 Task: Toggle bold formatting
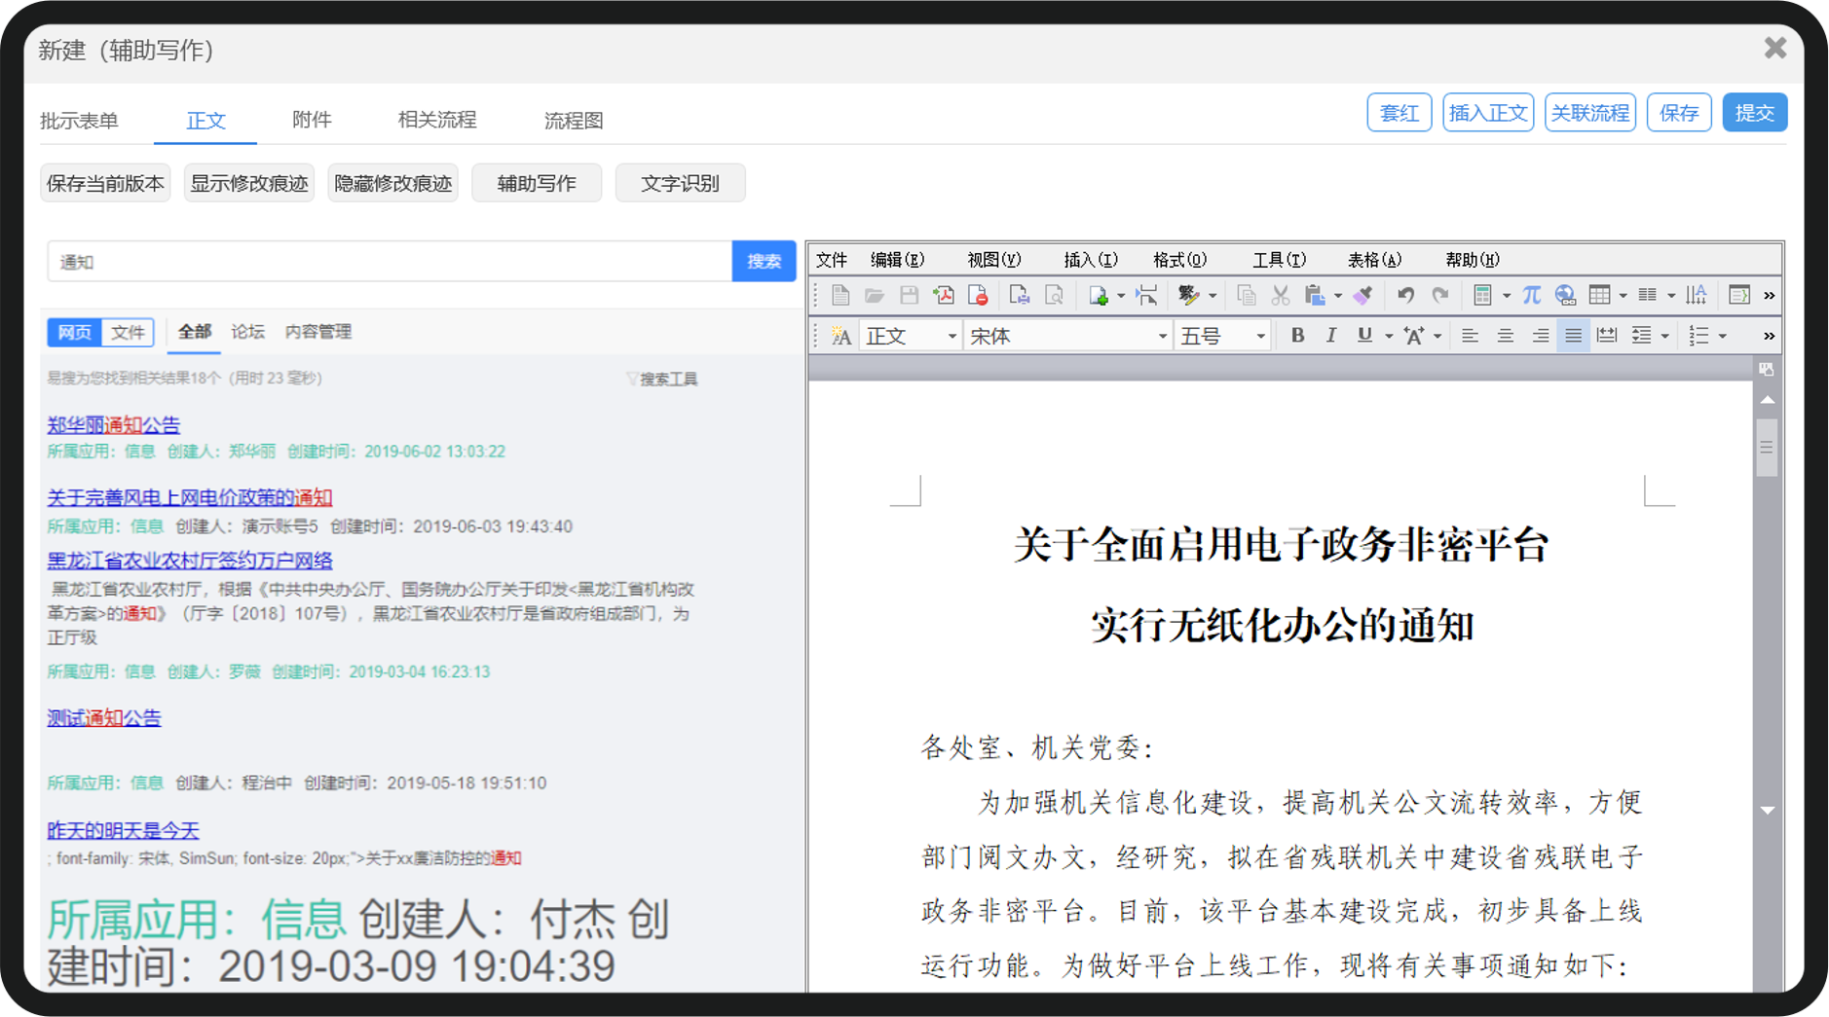1297,336
